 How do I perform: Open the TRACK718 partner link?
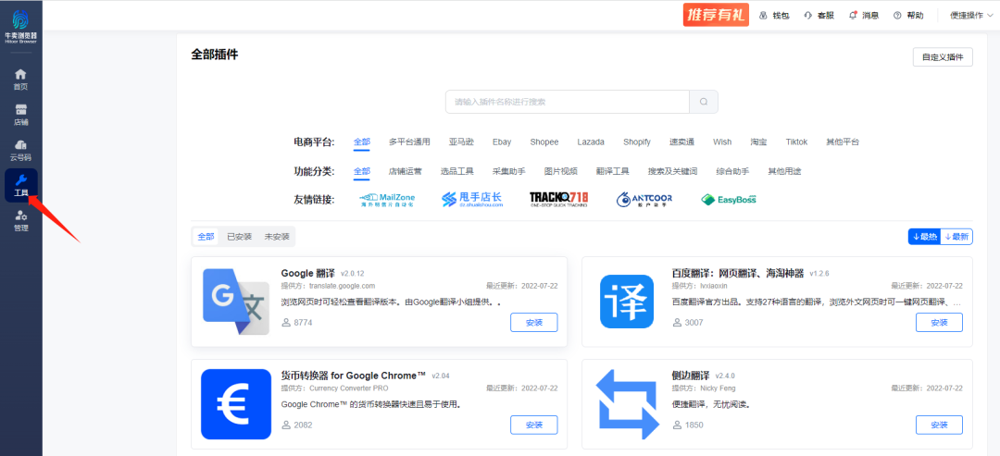pos(558,200)
